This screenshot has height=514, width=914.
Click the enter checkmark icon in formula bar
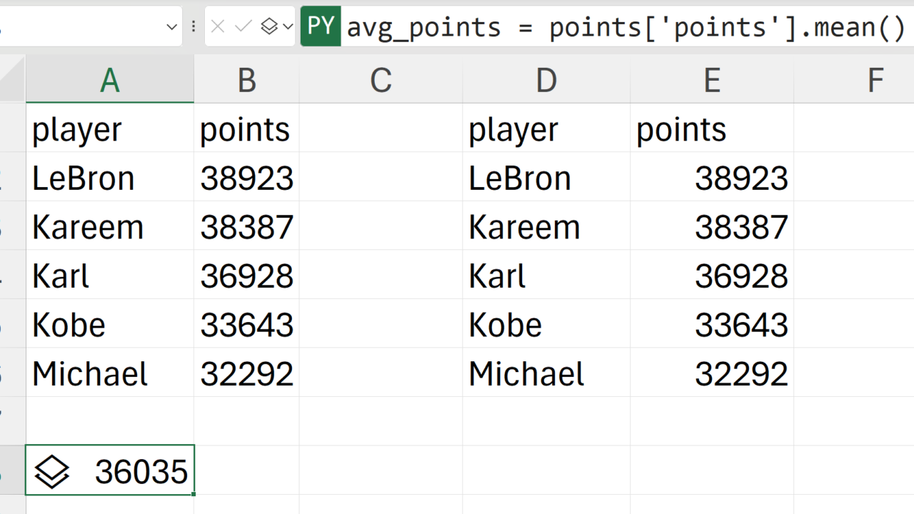[243, 27]
